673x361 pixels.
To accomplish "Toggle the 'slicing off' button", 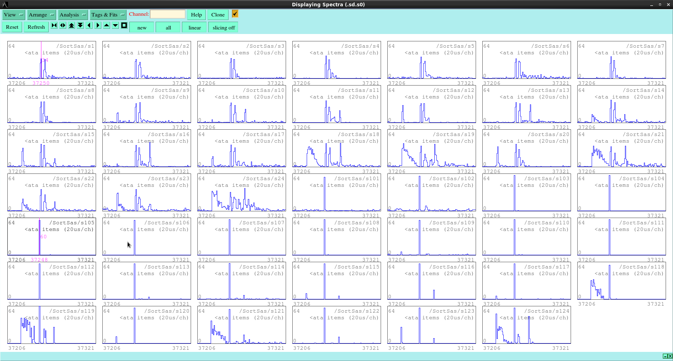I will point(224,28).
